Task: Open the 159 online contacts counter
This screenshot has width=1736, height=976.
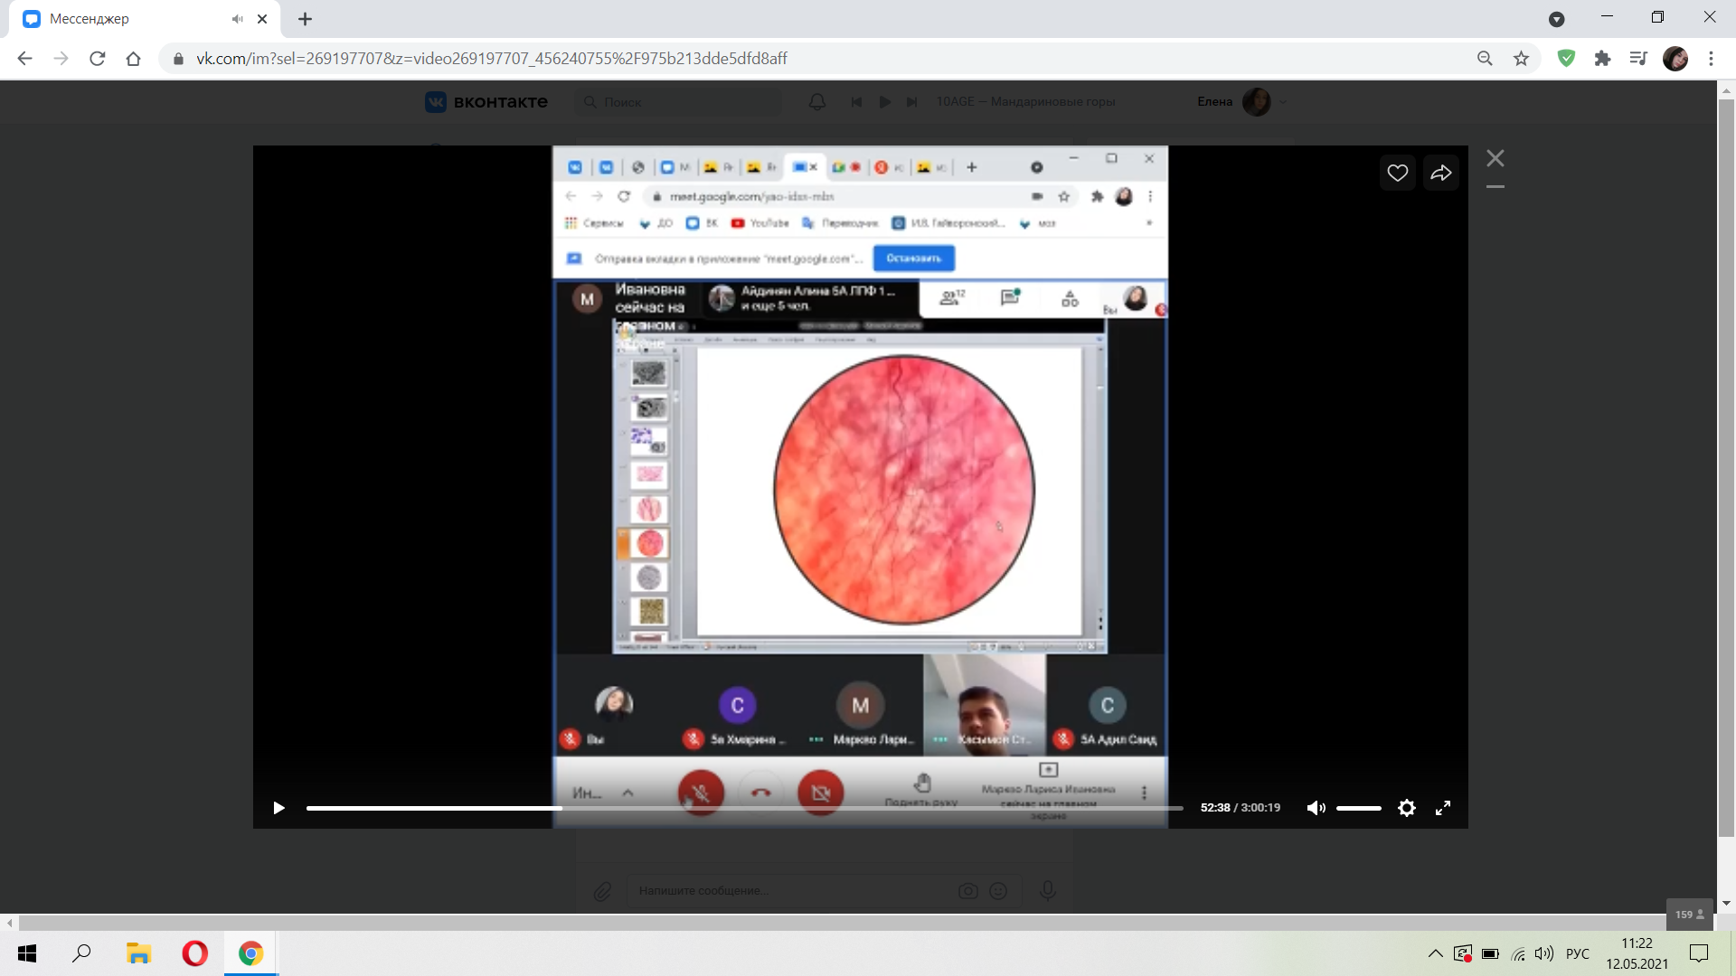Action: coord(1689,915)
